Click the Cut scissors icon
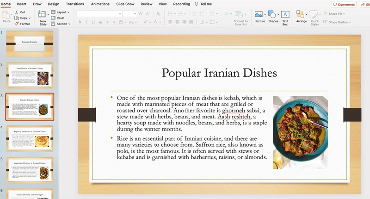 click(17, 12)
